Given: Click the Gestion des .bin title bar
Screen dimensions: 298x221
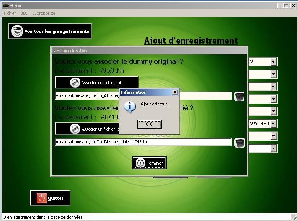Looking at the screenshot, I should click(x=149, y=51).
